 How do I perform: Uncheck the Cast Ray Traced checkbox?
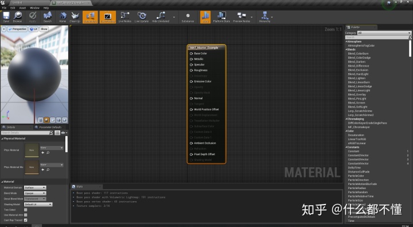(26, 220)
